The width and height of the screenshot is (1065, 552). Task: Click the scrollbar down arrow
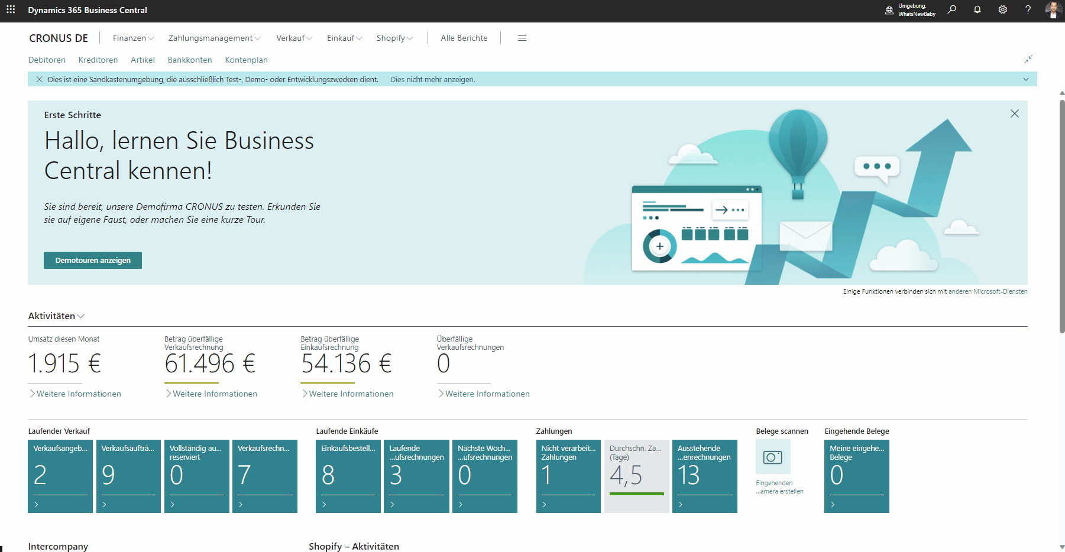coord(1061,547)
